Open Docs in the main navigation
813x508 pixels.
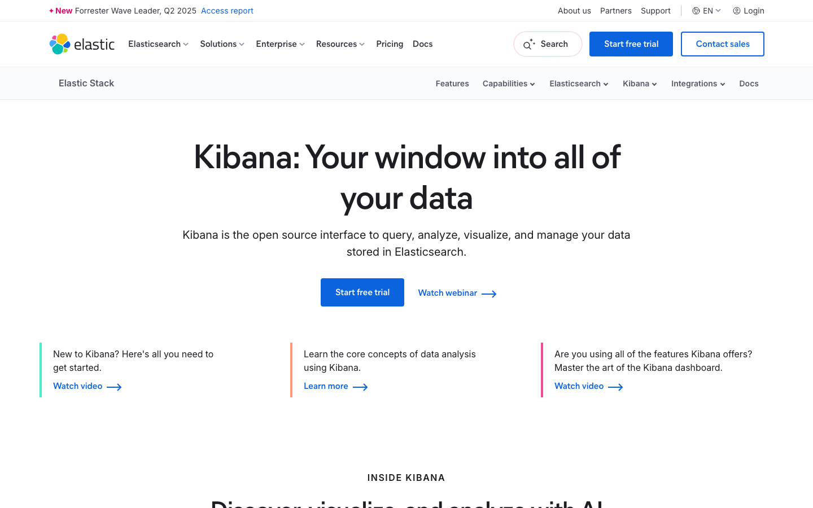(423, 44)
